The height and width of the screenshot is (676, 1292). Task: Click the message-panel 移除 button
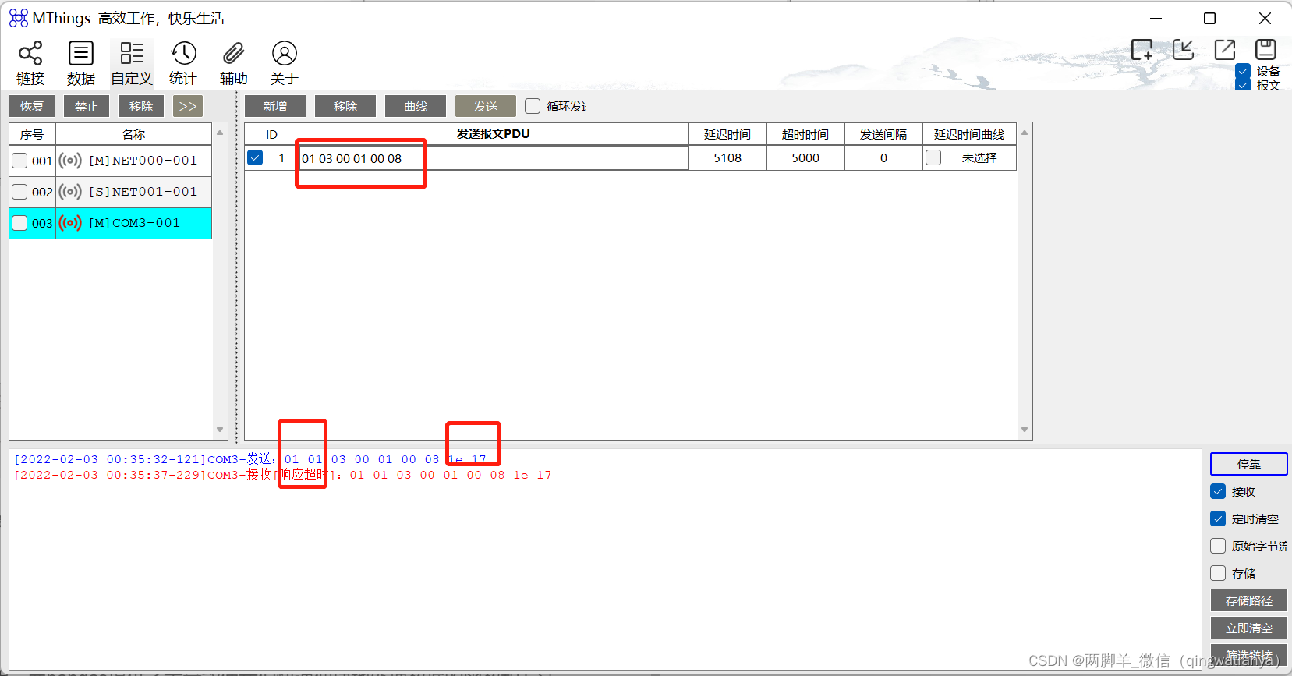[x=345, y=106]
